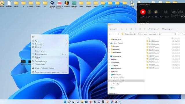Screen dimensions: 185x104
Task: Open Параметры экрана from the context menu
Action: 50,61
